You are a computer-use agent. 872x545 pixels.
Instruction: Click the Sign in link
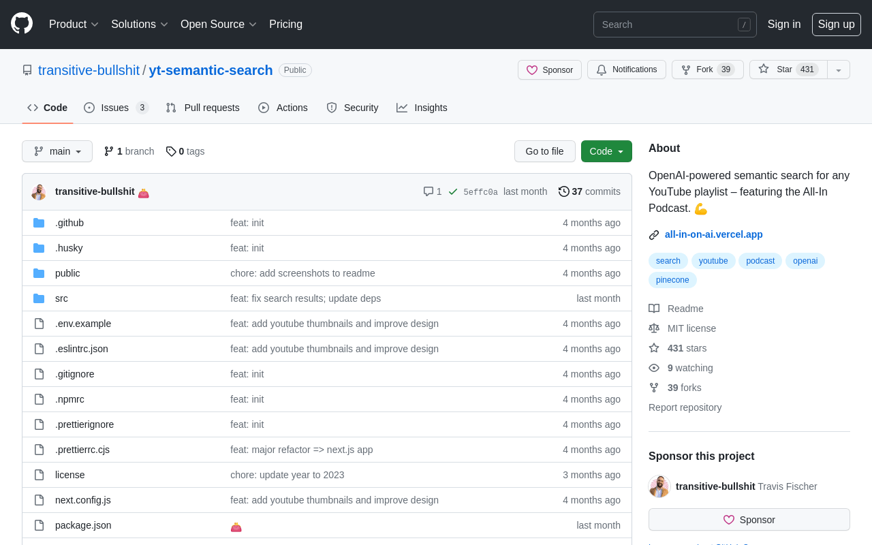coord(784,25)
